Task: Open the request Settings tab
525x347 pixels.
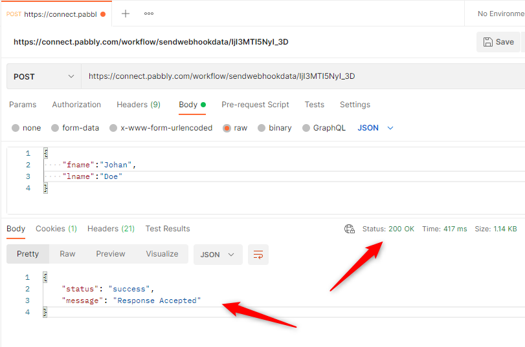Action: (x=355, y=105)
